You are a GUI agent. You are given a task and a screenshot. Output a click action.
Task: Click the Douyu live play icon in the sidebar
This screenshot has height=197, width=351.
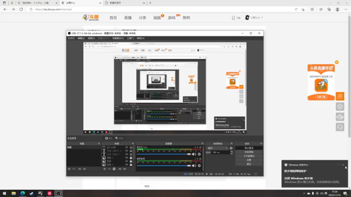click(x=340, y=96)
